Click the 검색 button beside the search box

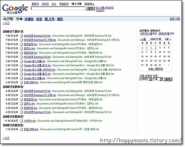click(x=90, y=8)
